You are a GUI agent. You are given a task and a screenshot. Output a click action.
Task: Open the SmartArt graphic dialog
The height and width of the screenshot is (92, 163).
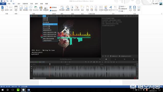tap(36, 8)
